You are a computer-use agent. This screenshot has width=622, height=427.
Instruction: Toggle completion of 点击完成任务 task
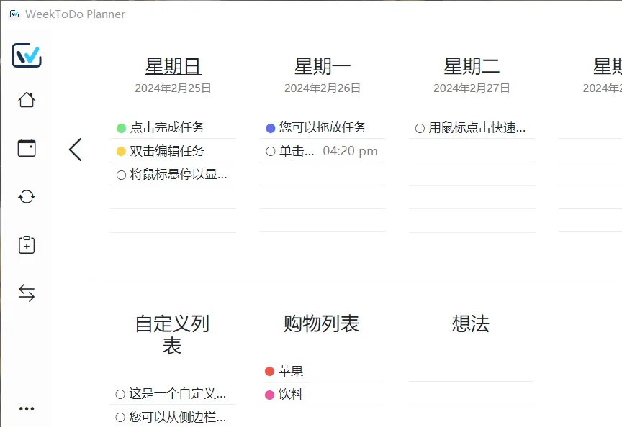120,127
